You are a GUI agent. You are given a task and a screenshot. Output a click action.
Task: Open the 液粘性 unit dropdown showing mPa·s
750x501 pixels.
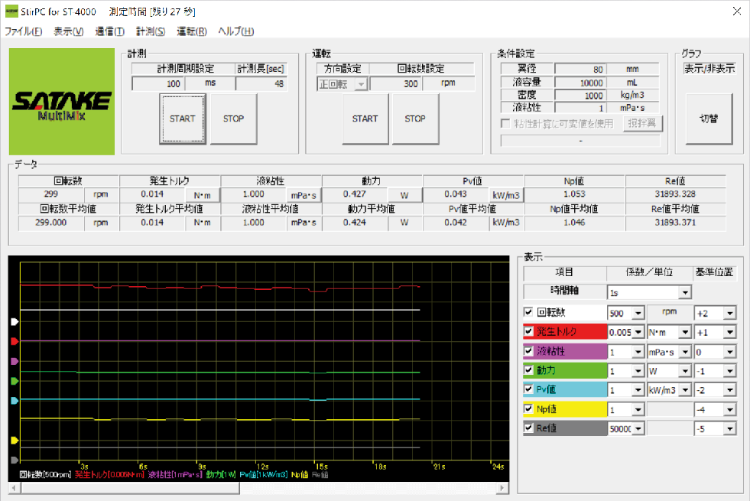click(x=686, y=352)
